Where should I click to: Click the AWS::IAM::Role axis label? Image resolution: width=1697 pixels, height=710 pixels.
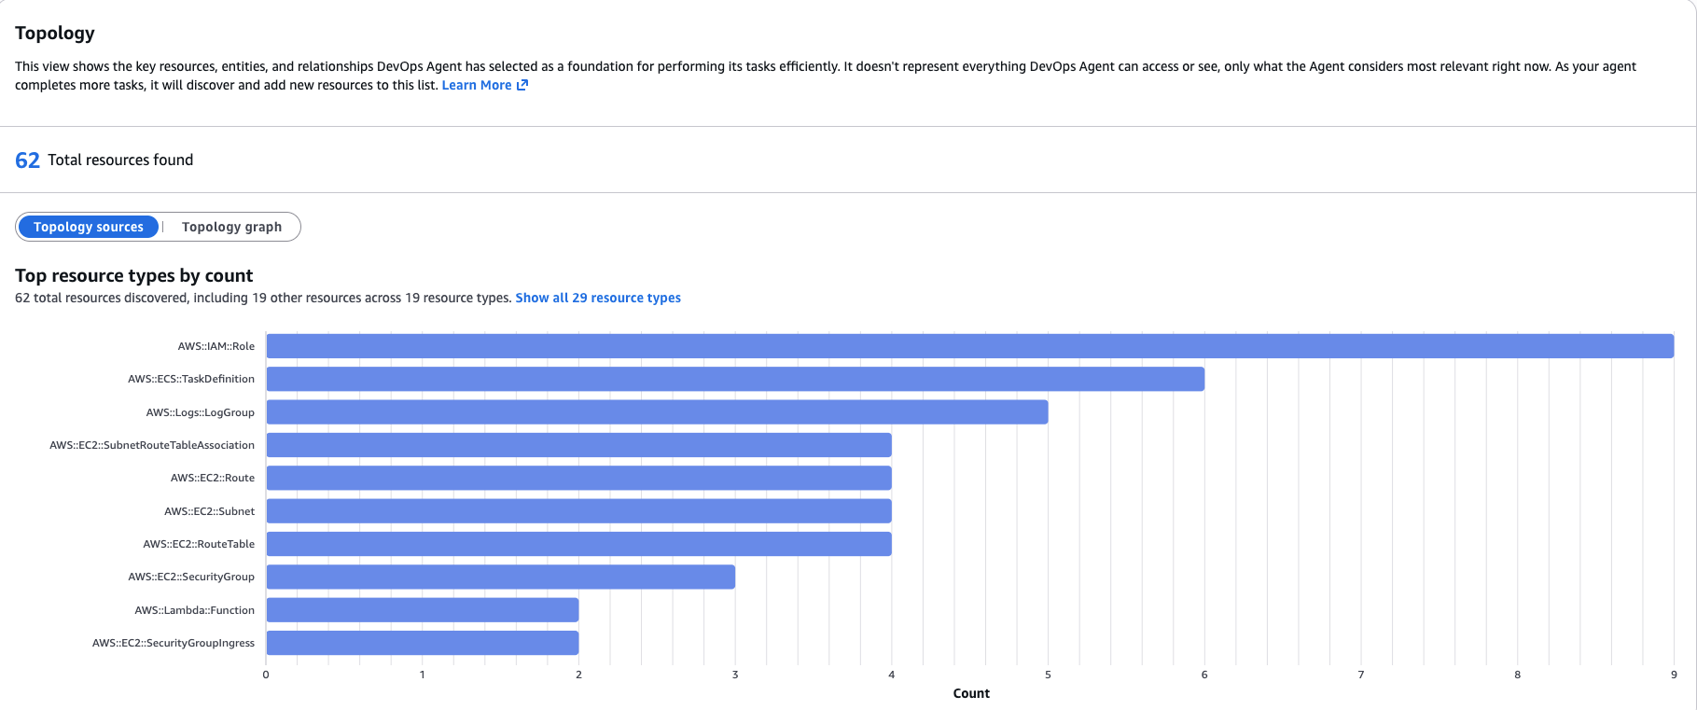tap(216, 346)
